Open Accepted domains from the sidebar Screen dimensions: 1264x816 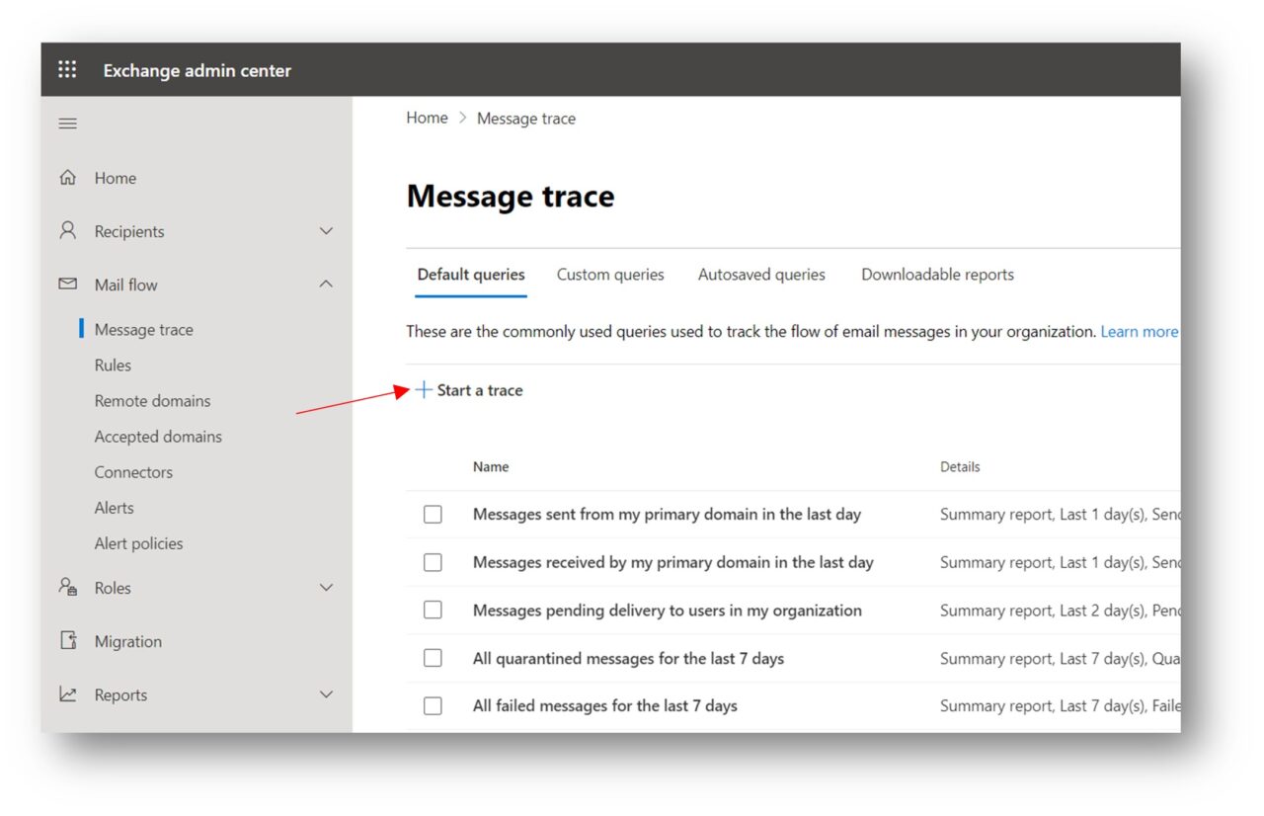158,436
